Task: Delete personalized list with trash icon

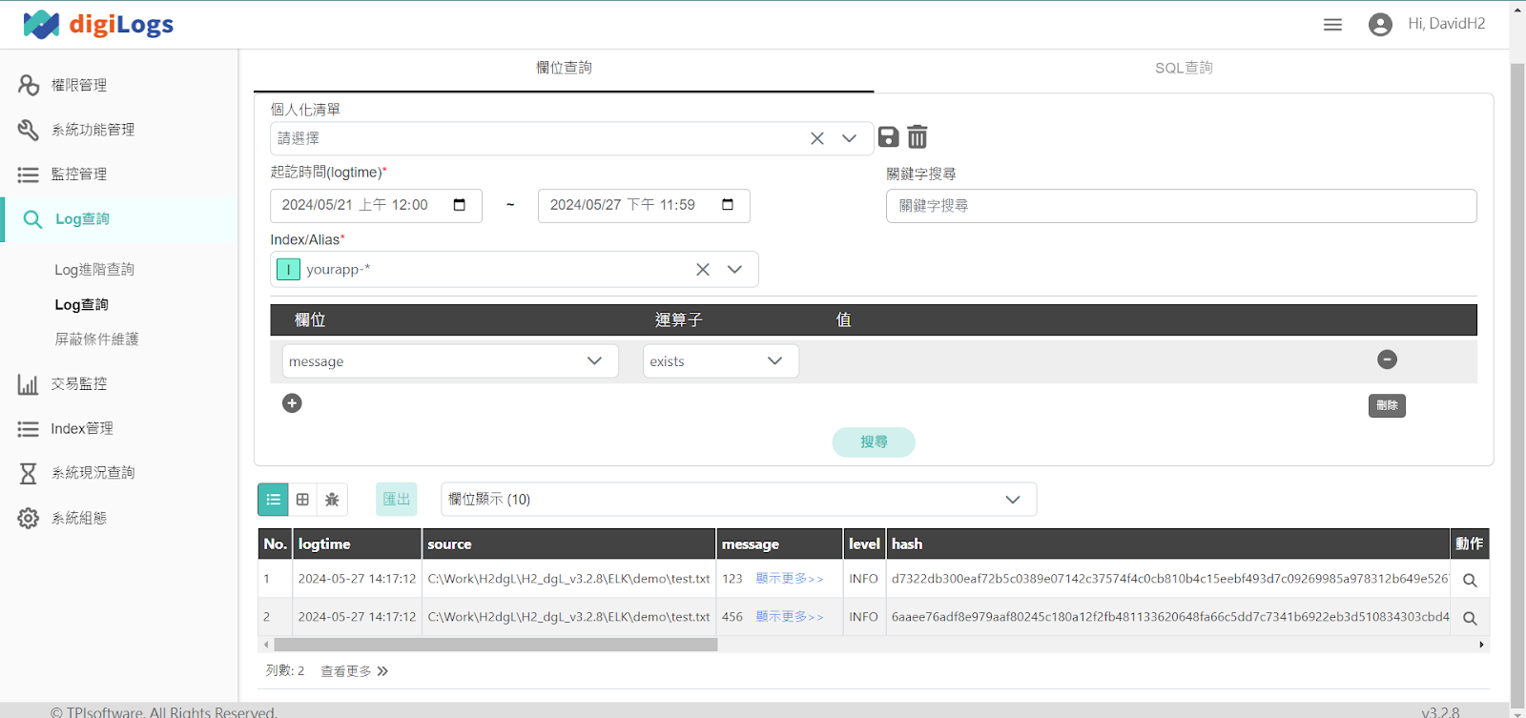Action: pyautogui.click(x=917, y=136)
